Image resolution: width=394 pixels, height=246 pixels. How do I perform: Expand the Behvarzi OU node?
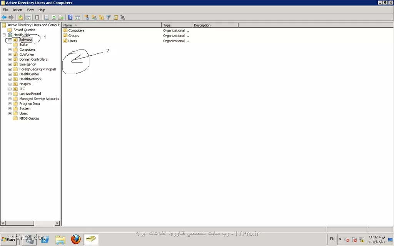click(10, 40)
